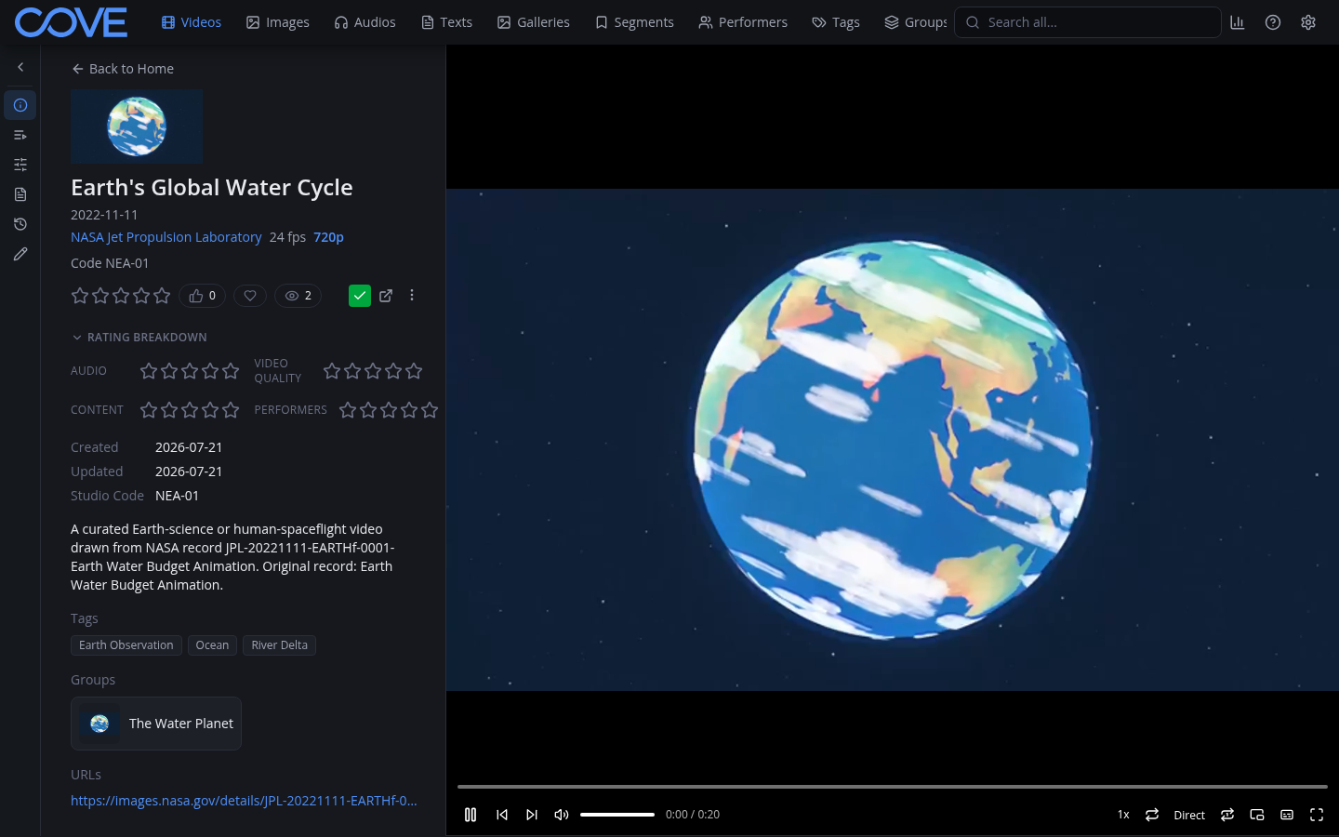
Task: Open video externally via external-link icon
Action: point(386,296)
